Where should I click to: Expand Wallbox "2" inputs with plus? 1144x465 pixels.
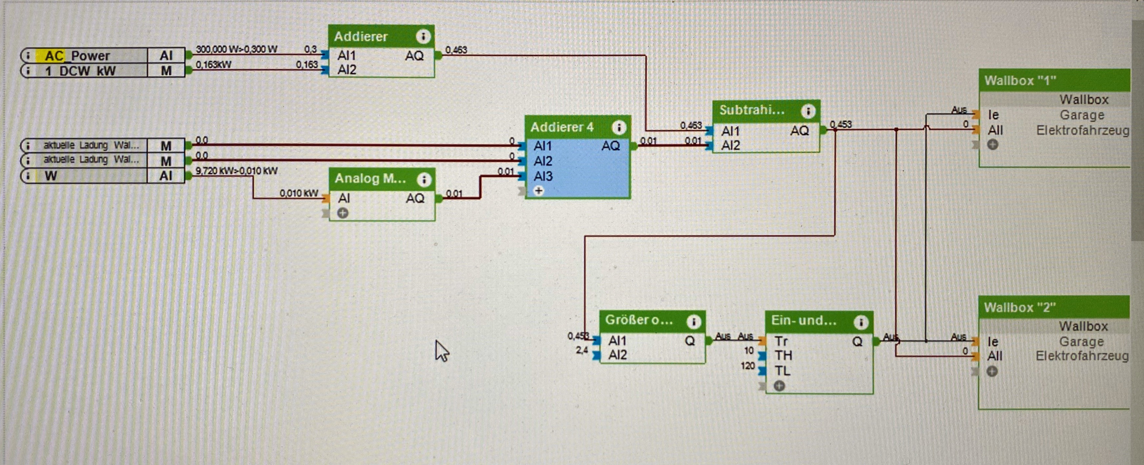point(992,371)
